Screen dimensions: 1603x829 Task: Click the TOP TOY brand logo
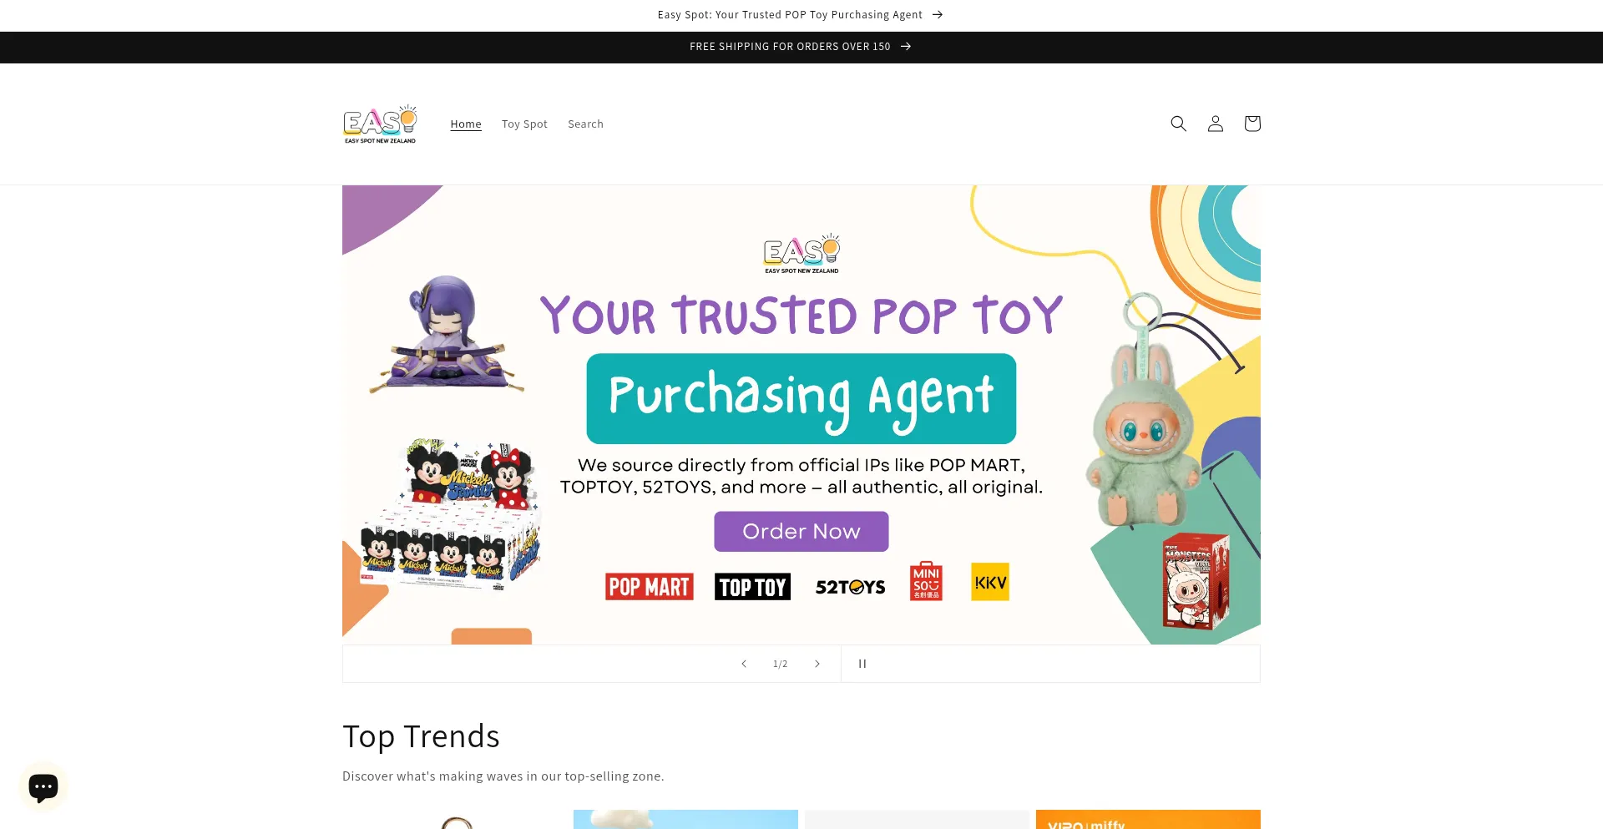click(x=752, y=587)
